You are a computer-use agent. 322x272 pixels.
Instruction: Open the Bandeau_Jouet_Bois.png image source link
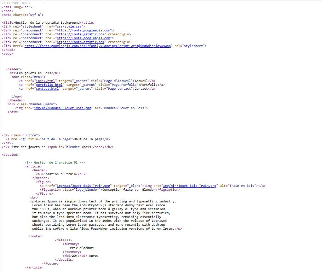click(x=62, y=108)
